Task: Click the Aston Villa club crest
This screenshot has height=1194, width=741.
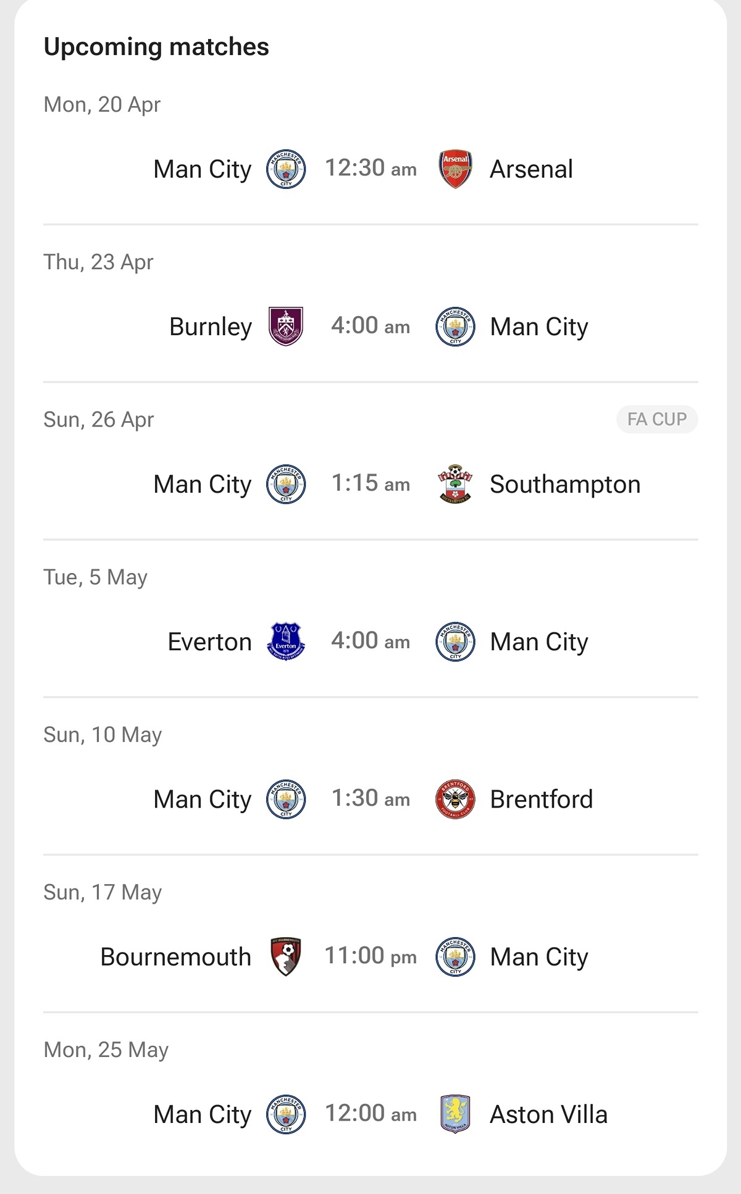Action: [455, 1114]
